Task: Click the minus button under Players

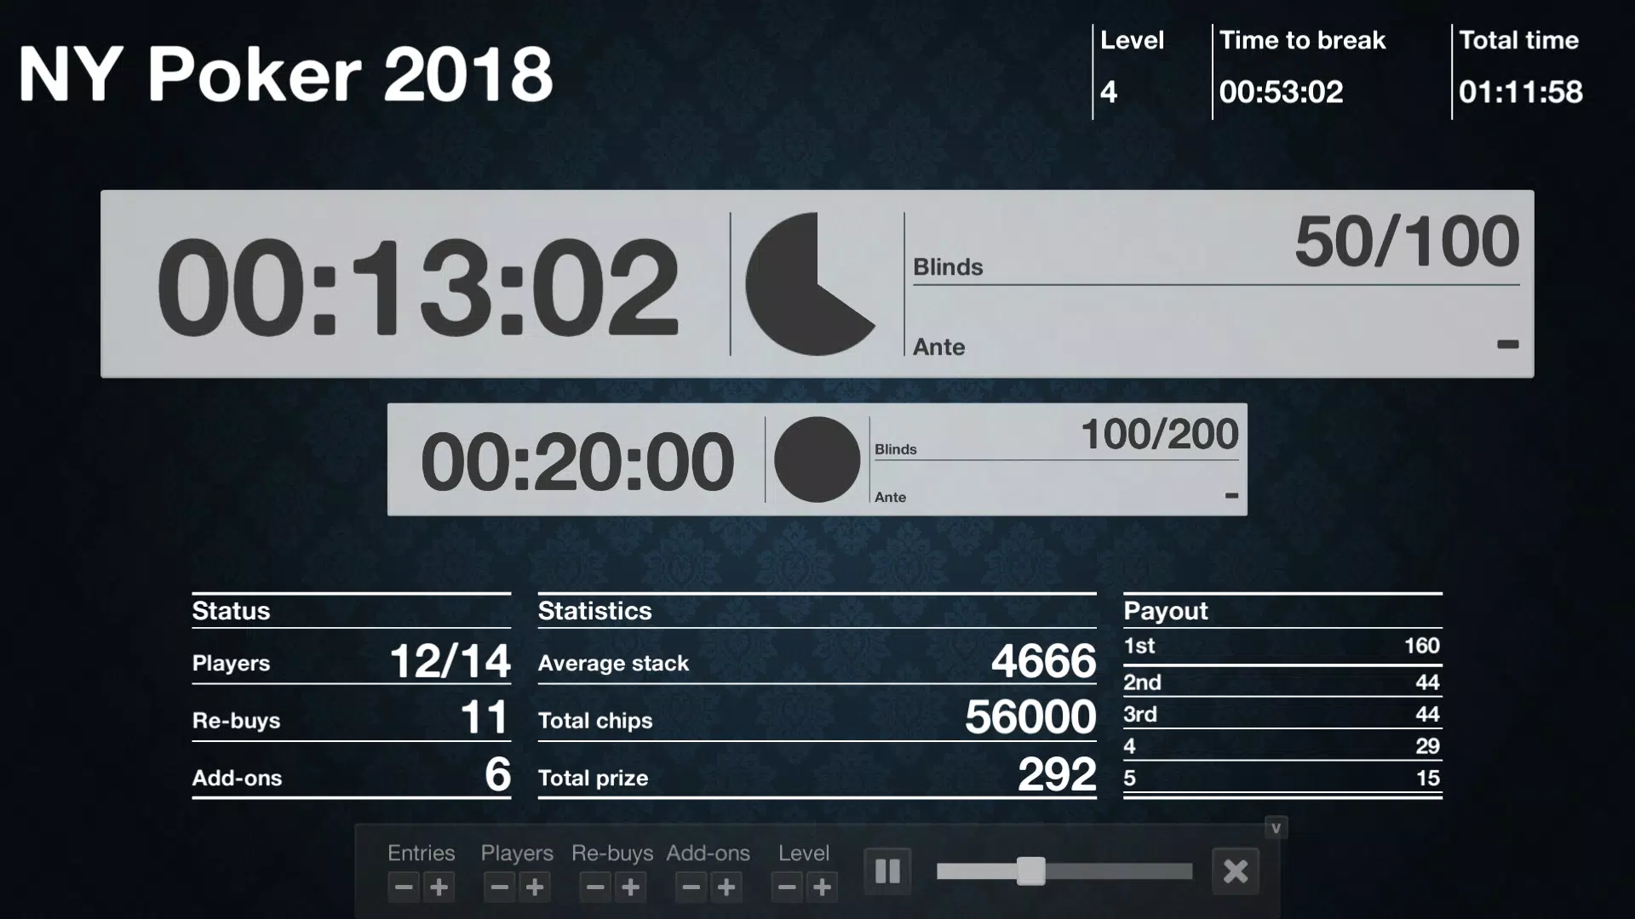Action: [498, 887]
